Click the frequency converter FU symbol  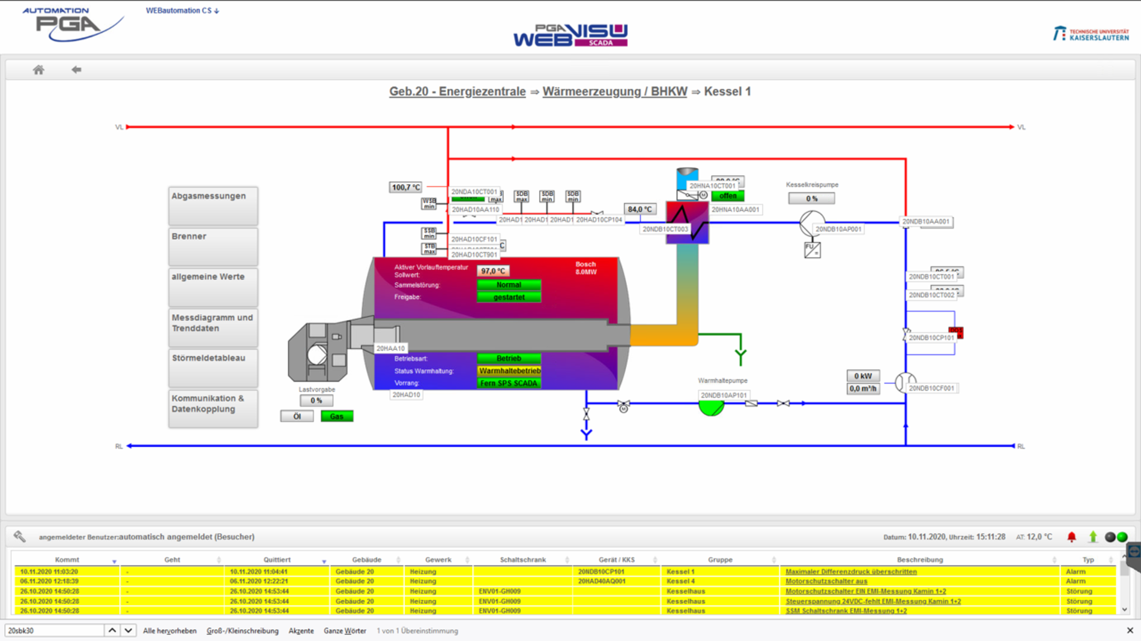812,249
